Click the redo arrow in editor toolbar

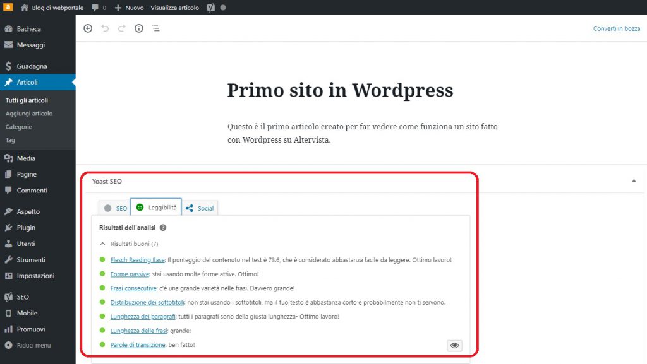[x=122, y=28]
